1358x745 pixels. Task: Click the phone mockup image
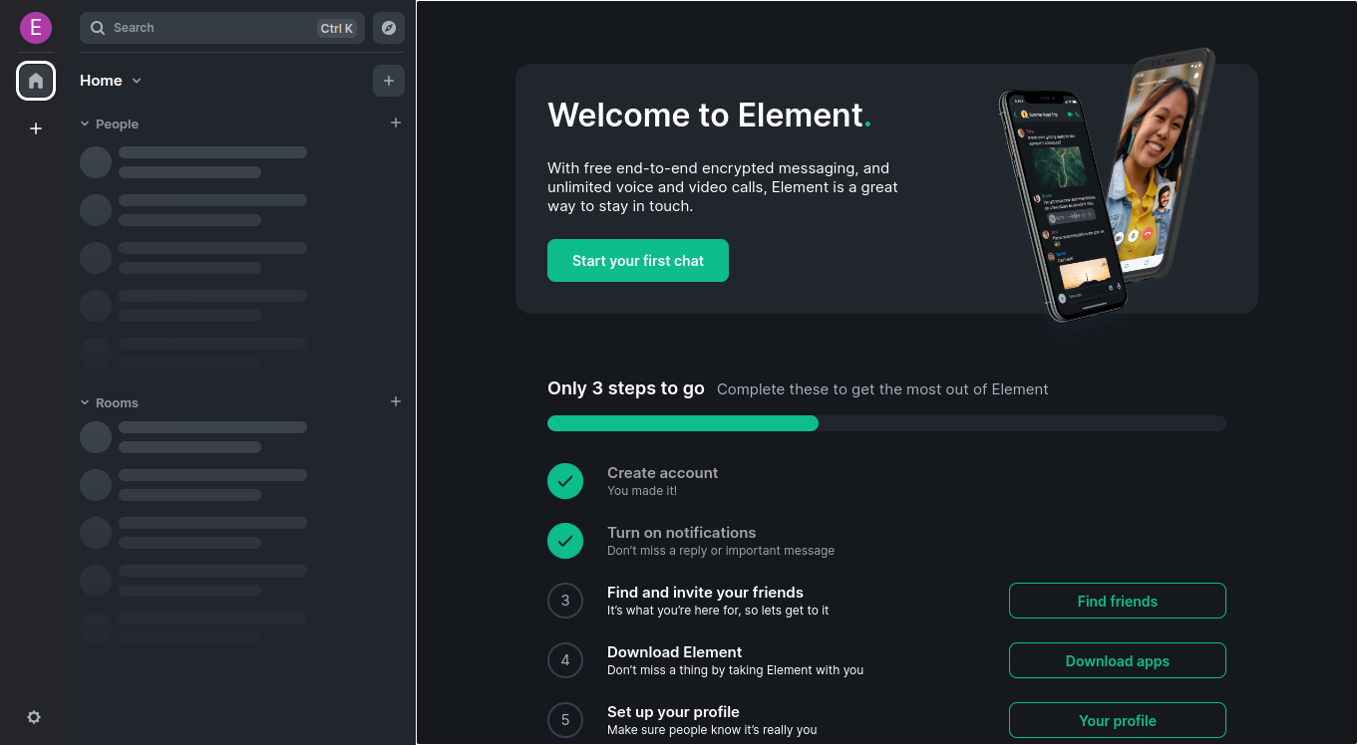click(x=1107, y=184)
